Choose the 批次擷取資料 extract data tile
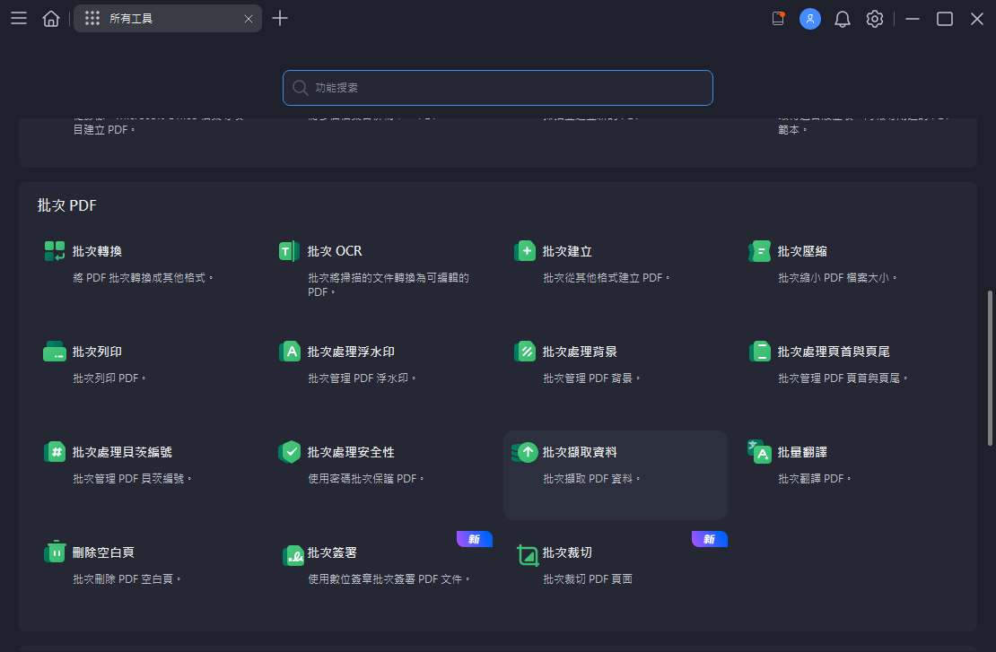996x652 pixels. click(x=615, y=474)
